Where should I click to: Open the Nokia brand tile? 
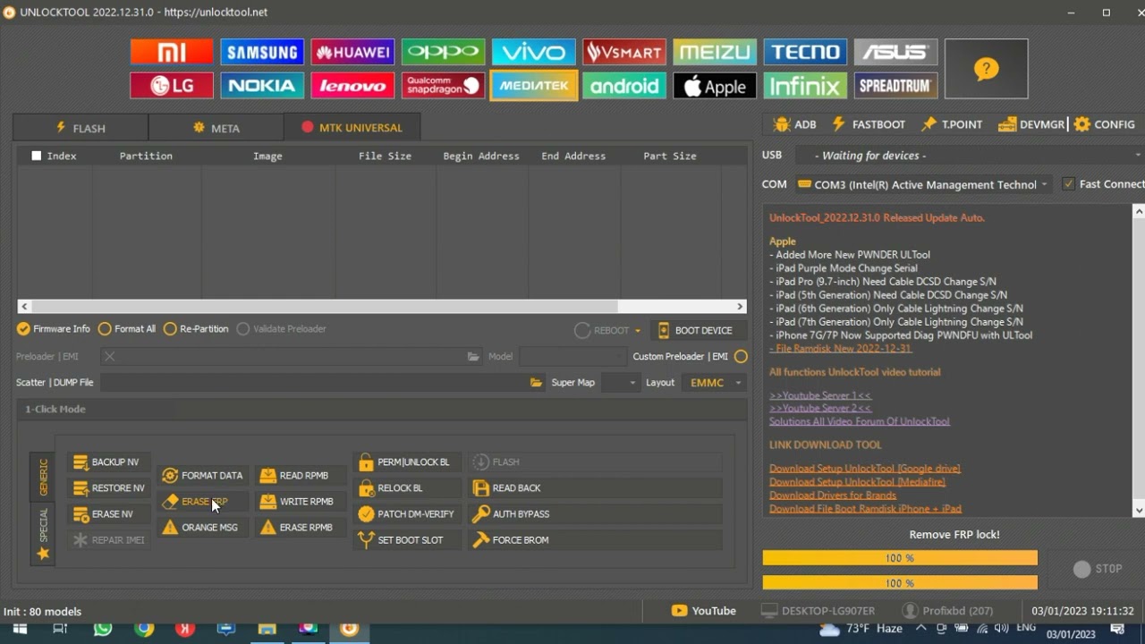[262, 86]
